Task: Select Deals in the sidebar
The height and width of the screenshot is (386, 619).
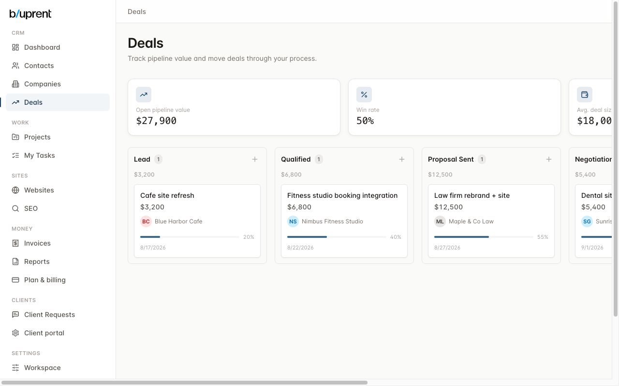Action: [58, 102]
